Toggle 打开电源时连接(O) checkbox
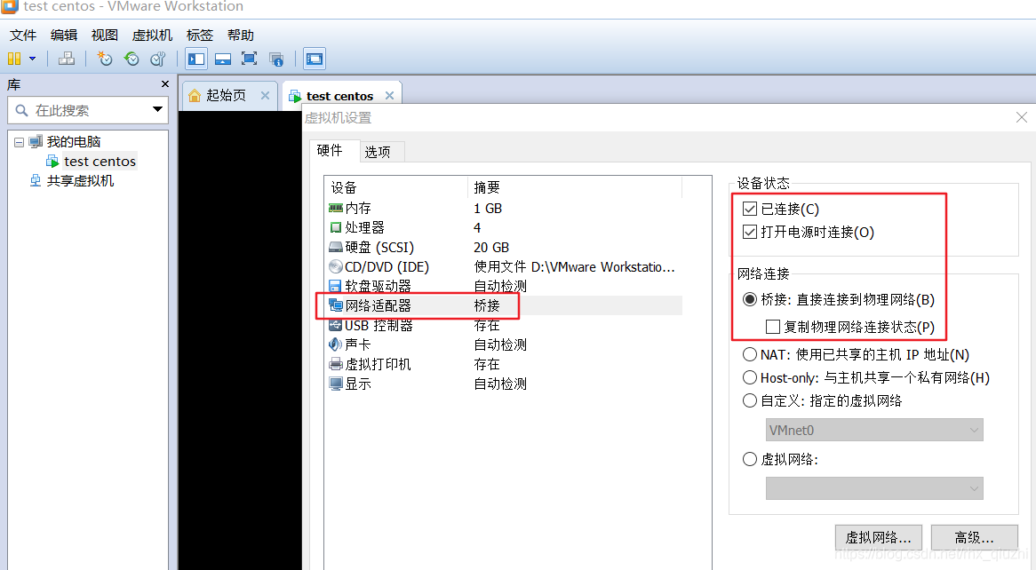 (x=749, y=232)
